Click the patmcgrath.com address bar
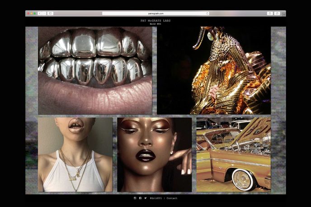Viewport: 311px width, 207px height. pyautogui.click(x=155, y=14)
